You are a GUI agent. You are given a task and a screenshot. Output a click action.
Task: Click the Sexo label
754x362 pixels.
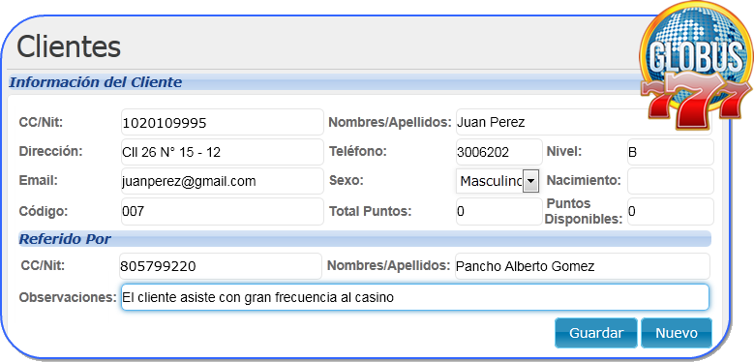pyautogui.click(x=347, y=181)
